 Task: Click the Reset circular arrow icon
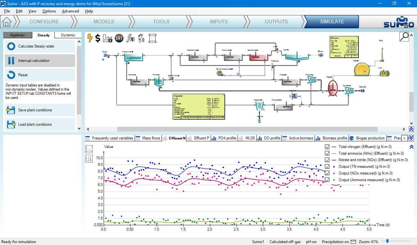pyautogui.click(x=11, y=75)
